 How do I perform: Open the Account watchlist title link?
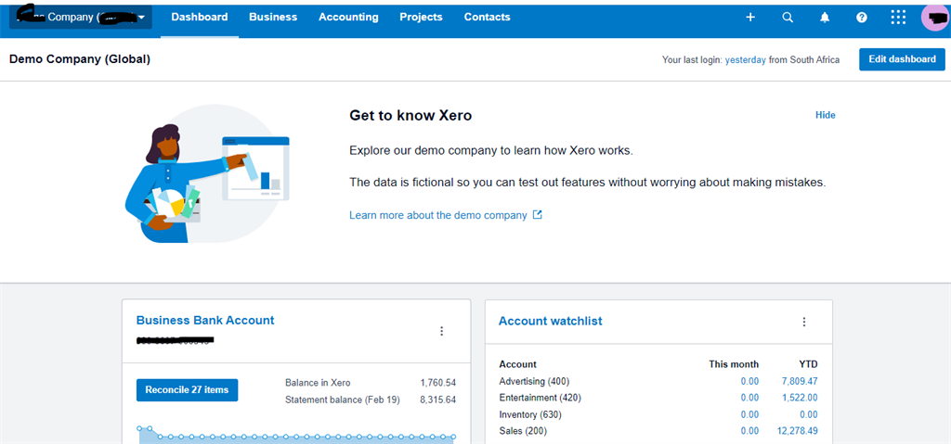pos(550,321)
